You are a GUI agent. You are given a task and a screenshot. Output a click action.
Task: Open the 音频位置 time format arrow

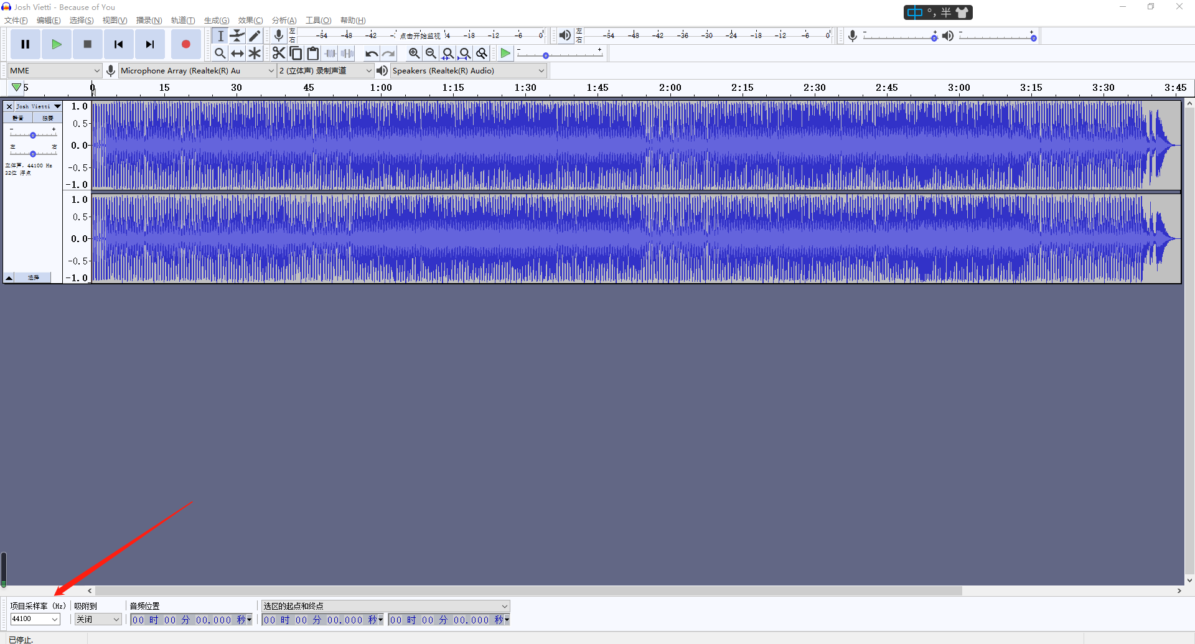coord(249,620)
